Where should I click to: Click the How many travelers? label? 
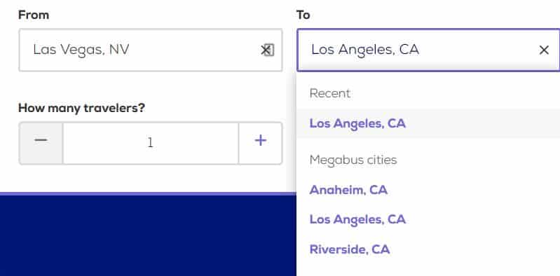[82, 108]
